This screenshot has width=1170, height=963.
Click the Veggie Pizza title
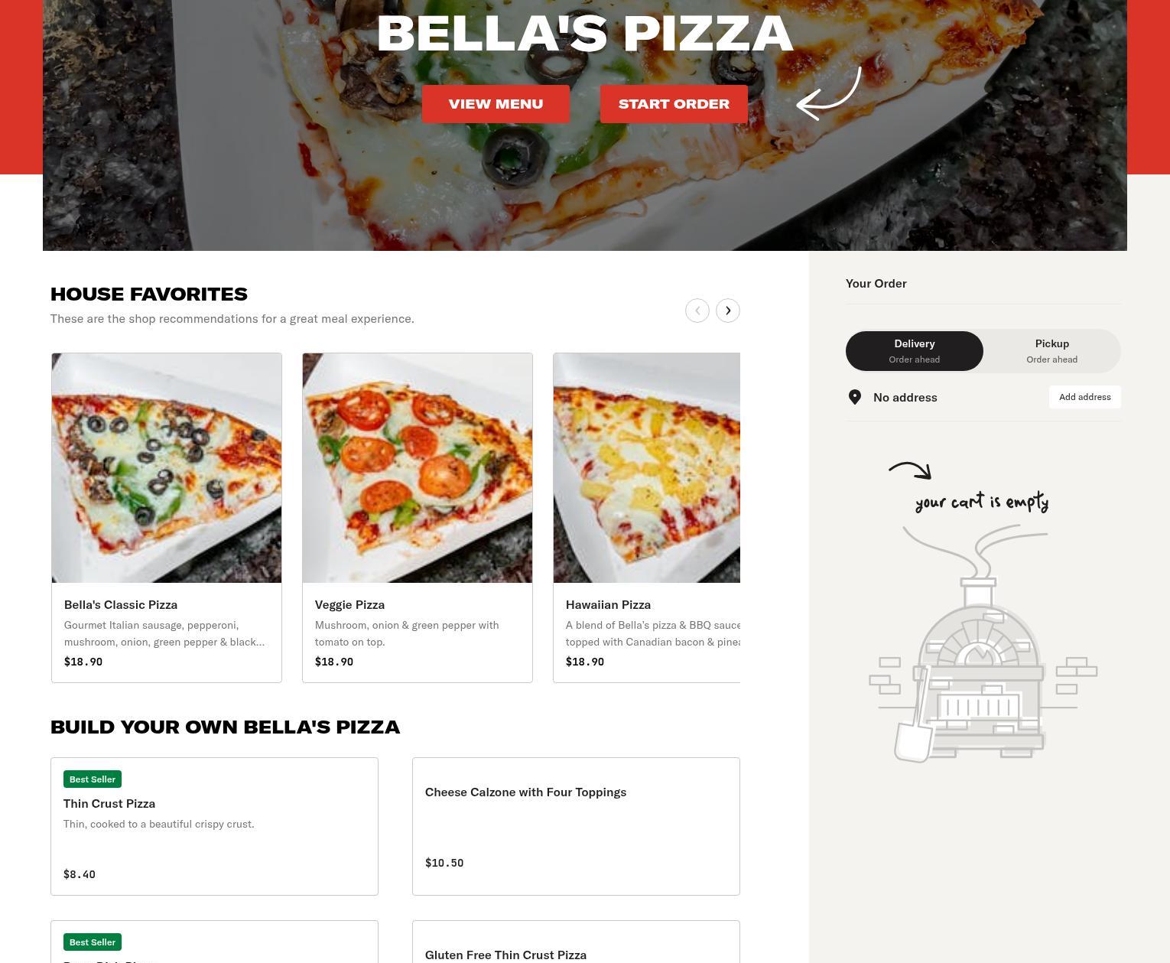pyautogui.click(x=349, y=605)
